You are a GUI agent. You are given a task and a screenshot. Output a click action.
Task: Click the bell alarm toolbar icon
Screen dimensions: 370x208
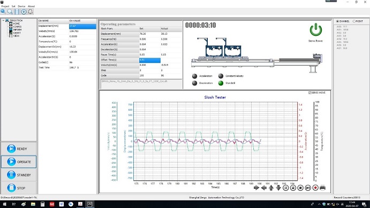pyautogui.click(x=31, y=11)
